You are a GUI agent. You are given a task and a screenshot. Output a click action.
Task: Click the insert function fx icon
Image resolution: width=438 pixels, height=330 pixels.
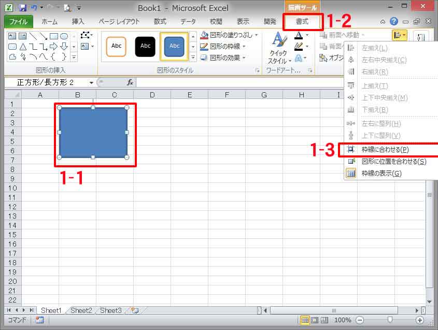(x=130, y=82)
